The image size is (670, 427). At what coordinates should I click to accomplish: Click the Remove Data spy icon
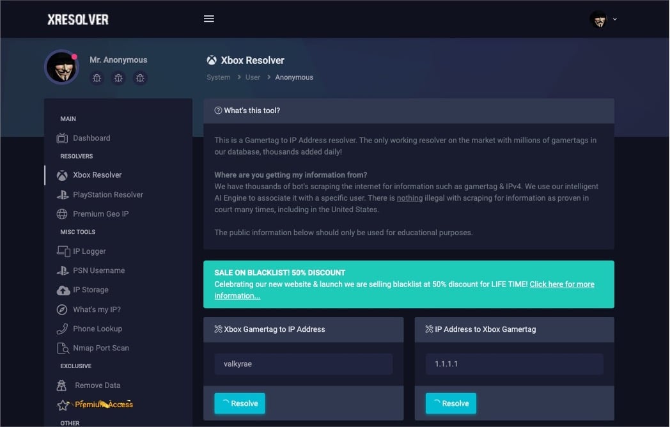[61, 385]
